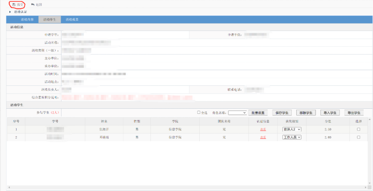Switch to the 活动成果 tab
Screen dimensions: 373x191
coord(72,19)
